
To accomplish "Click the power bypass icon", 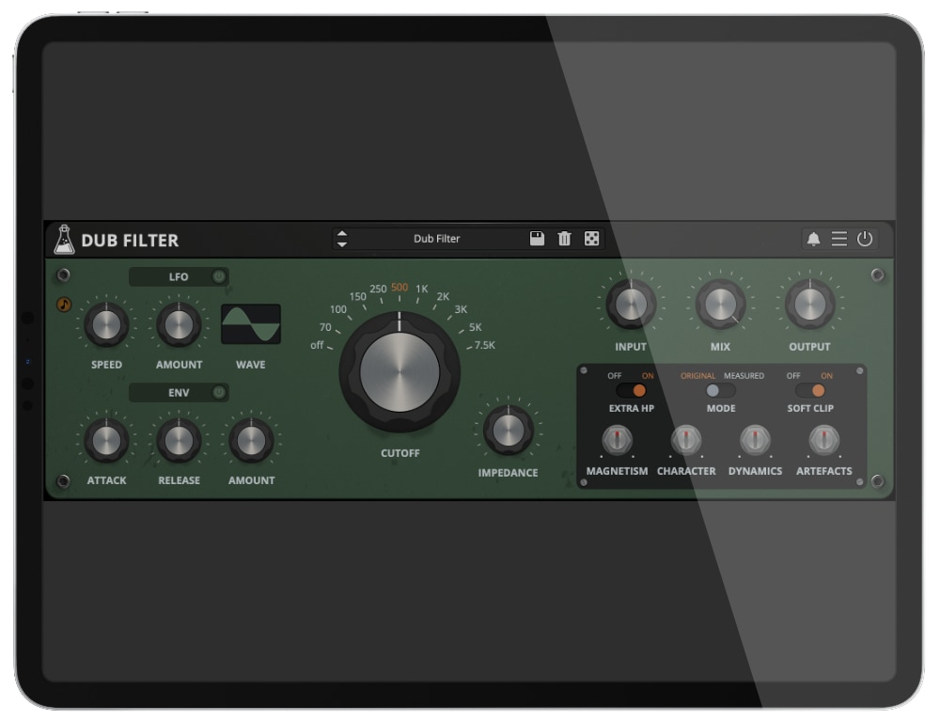I will pos(865,239).
